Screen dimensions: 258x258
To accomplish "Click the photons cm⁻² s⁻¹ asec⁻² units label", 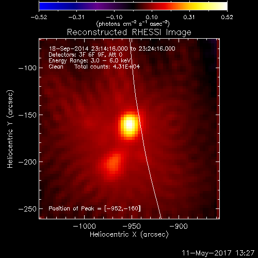I will point(133,24).
